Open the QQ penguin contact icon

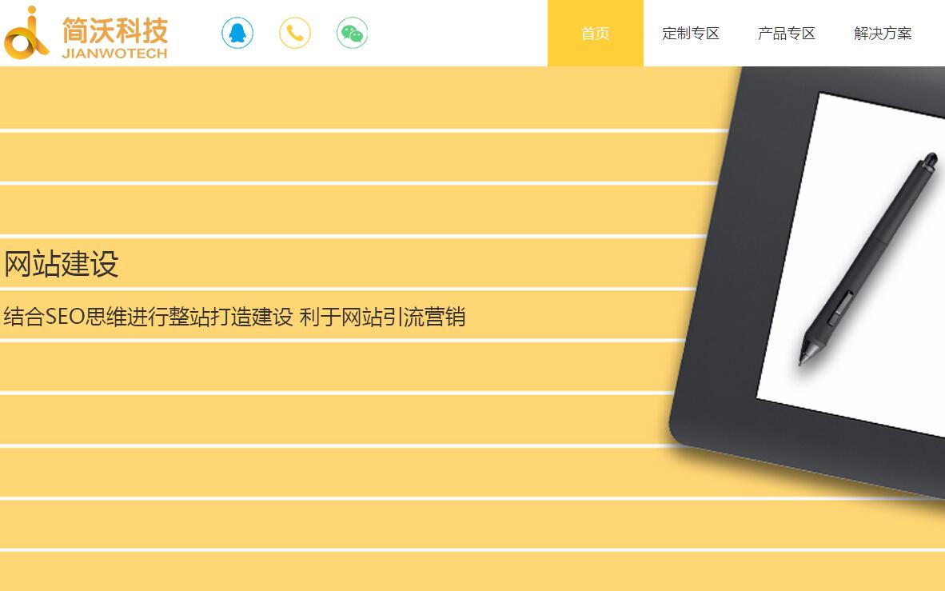[x=237, y=33]
